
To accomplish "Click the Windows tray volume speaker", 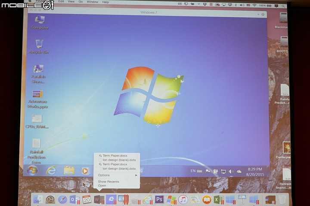I will coord(231,172).
